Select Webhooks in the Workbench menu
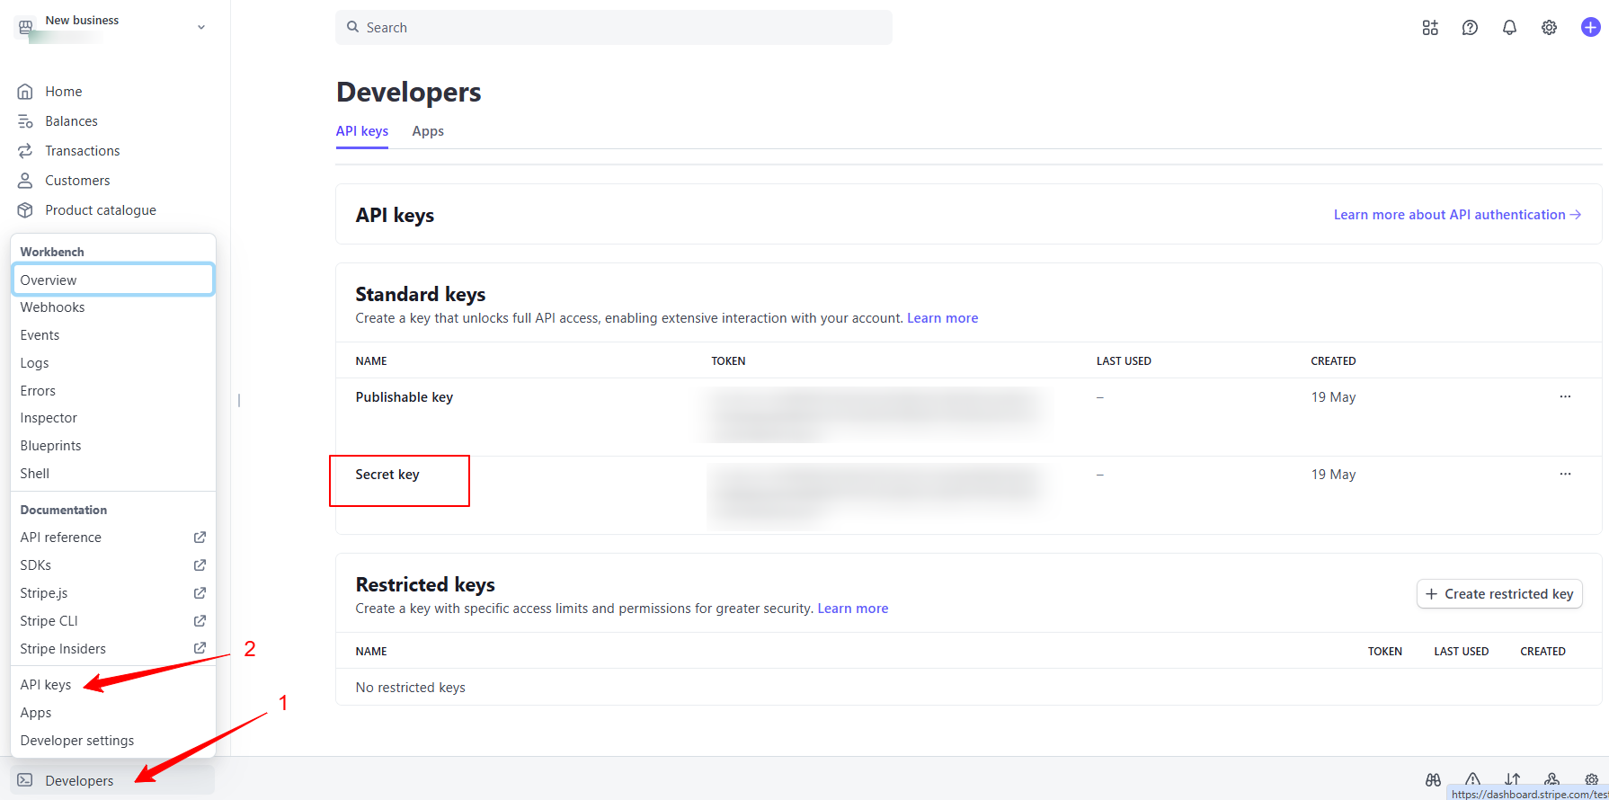Screen dimensions: 1609x800 coord(53,307)
